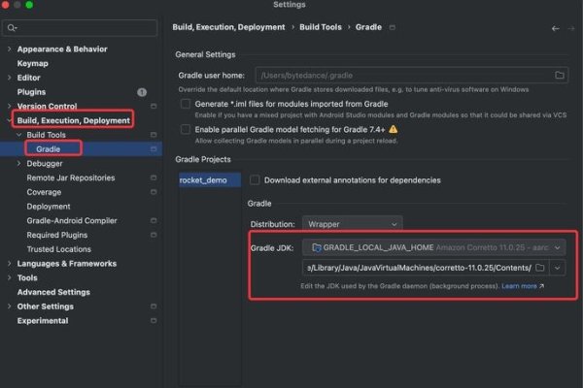
Task: Expand the Version Control section chevron
Action: pos(10,106)
